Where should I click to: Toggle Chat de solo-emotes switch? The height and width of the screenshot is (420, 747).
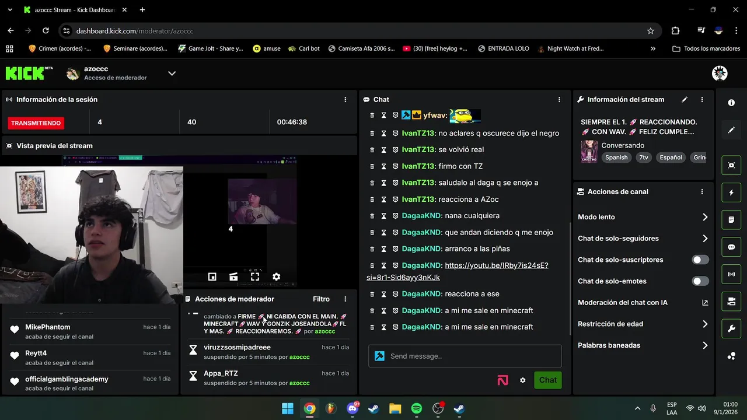pos(700,281)
